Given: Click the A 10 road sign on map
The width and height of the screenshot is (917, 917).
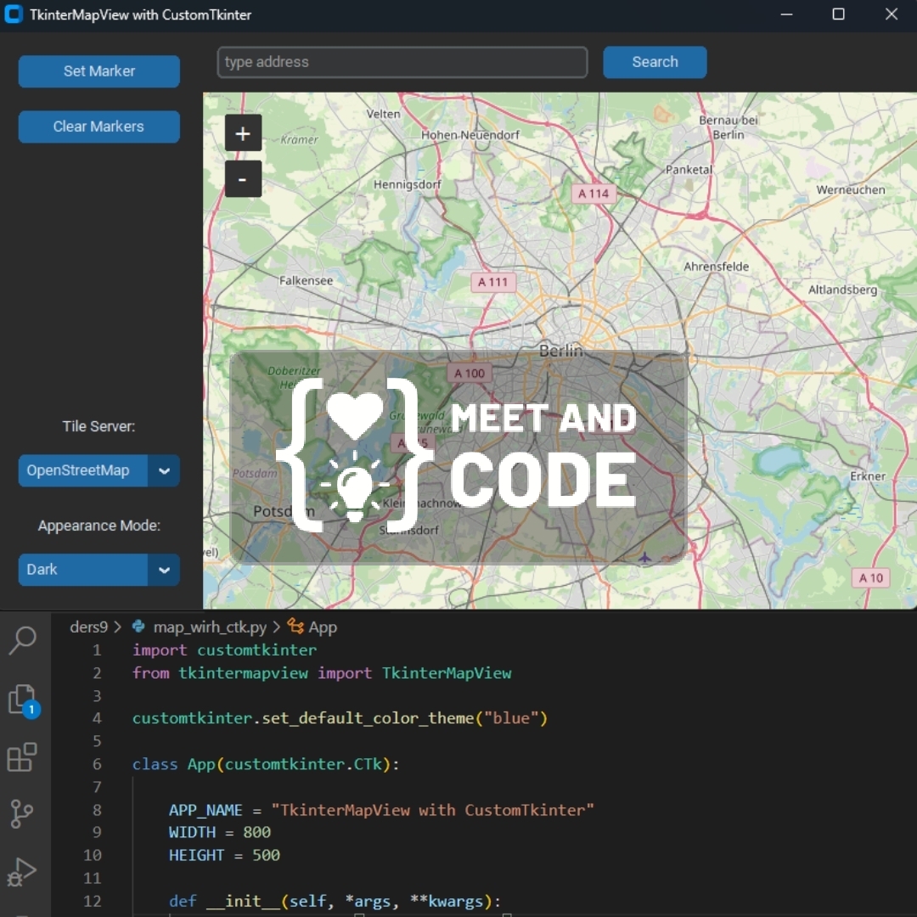Looking at the screenshot, I should tap(871, 578).
